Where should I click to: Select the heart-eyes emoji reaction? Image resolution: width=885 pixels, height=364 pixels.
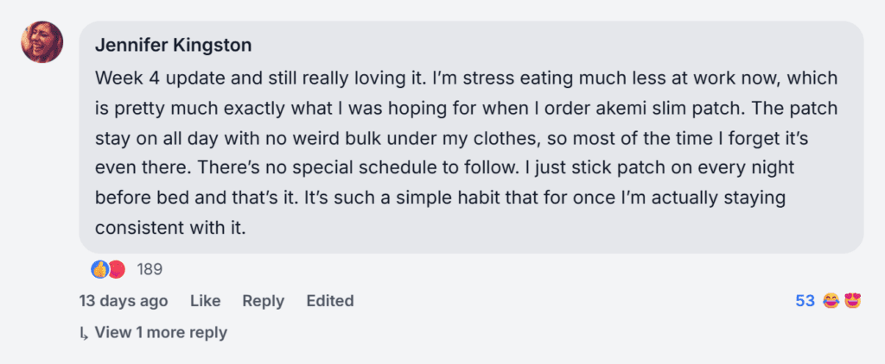click(853, 301)
